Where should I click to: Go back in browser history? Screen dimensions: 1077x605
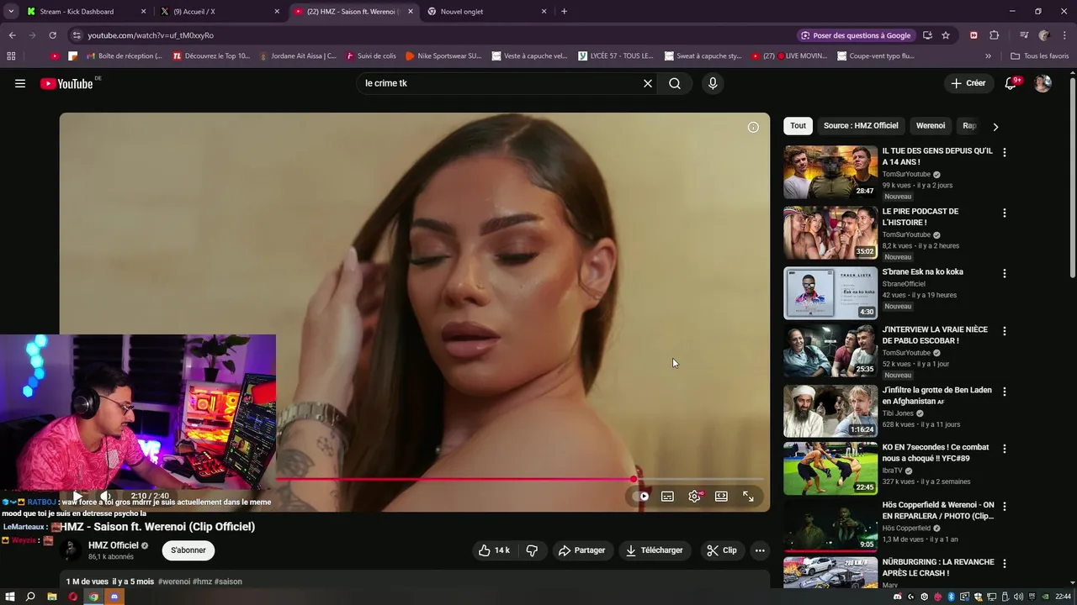coord(12,35)
